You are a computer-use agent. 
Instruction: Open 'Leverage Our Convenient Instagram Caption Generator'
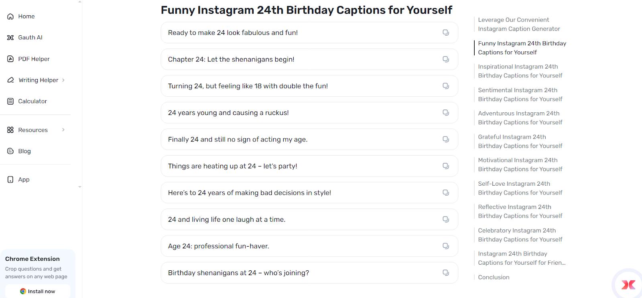pos(519,24)
